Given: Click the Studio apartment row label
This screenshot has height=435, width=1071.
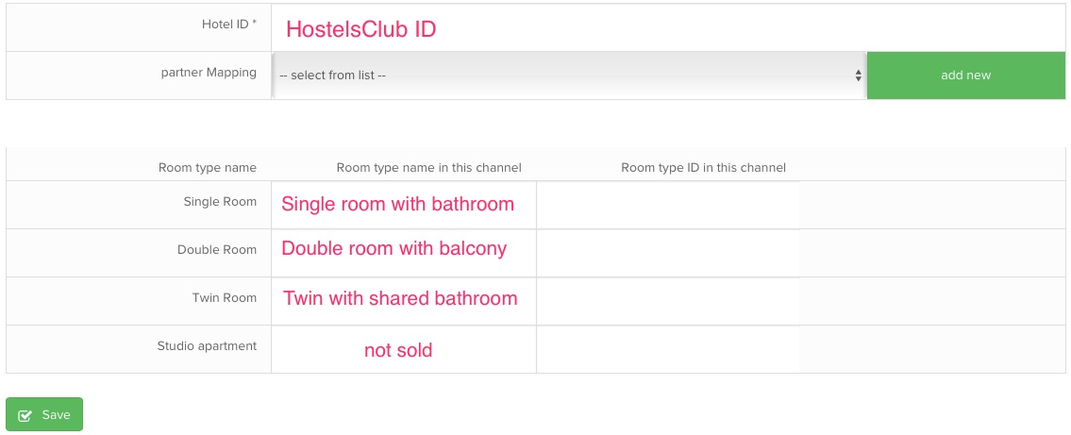Looking at the screenshot, I should point(207,346).
